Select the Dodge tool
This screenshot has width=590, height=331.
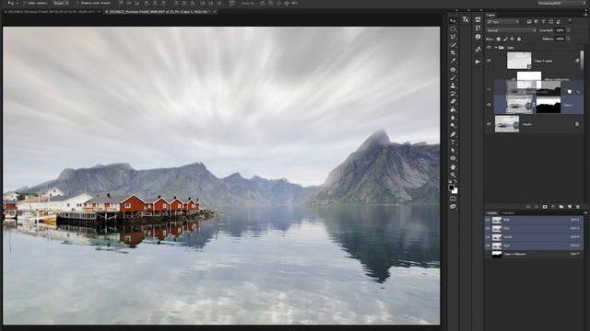coord(453,126)
